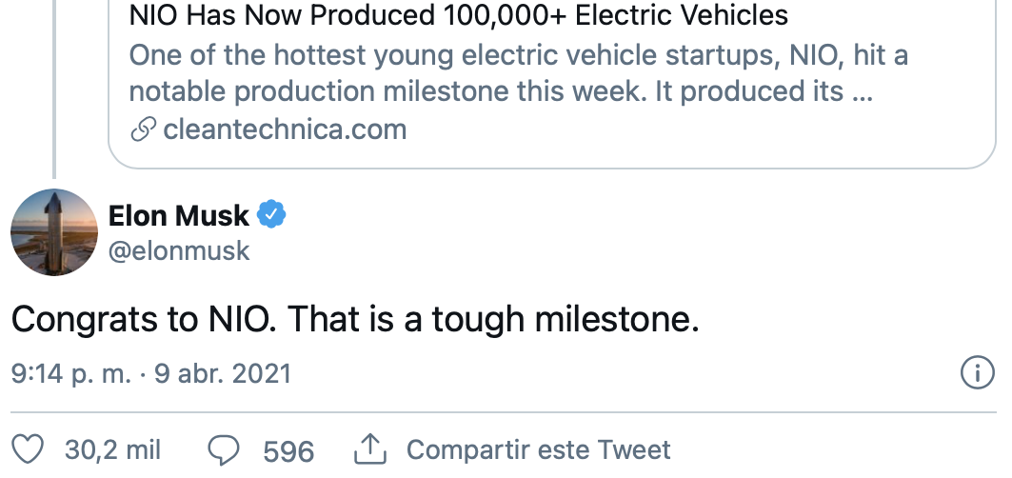
Task: Like the tweet with the heart icon
Action: pyautogui.click(x=32, y=449)
